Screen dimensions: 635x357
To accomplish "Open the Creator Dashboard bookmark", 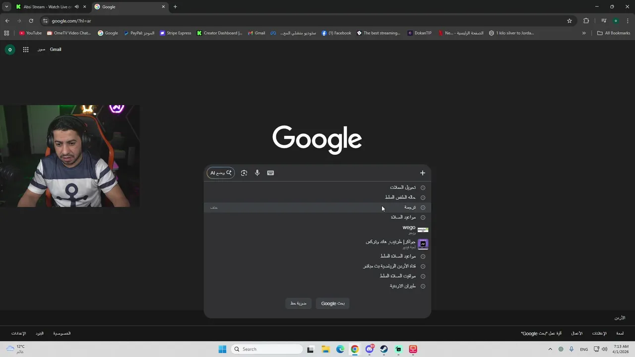I will [219, 33].
